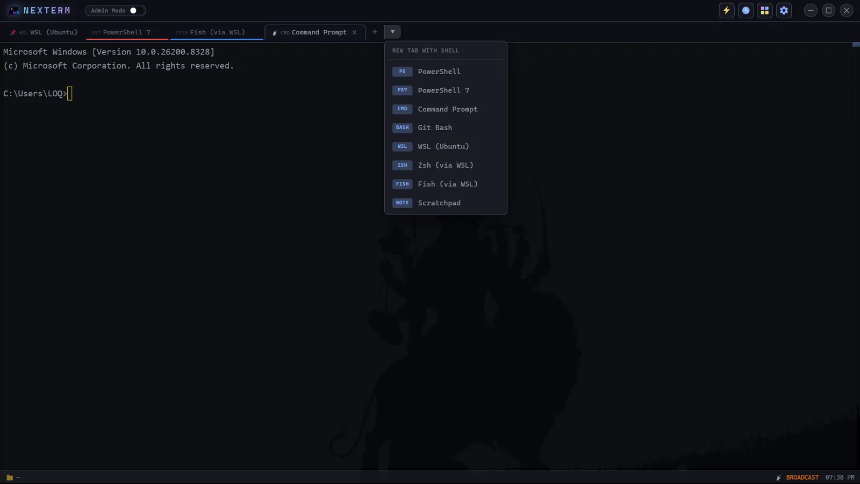The height and width of the screenshot is (484, 860).
Task: Click the BASH badge icon in the shell menu
Action: 402,127
